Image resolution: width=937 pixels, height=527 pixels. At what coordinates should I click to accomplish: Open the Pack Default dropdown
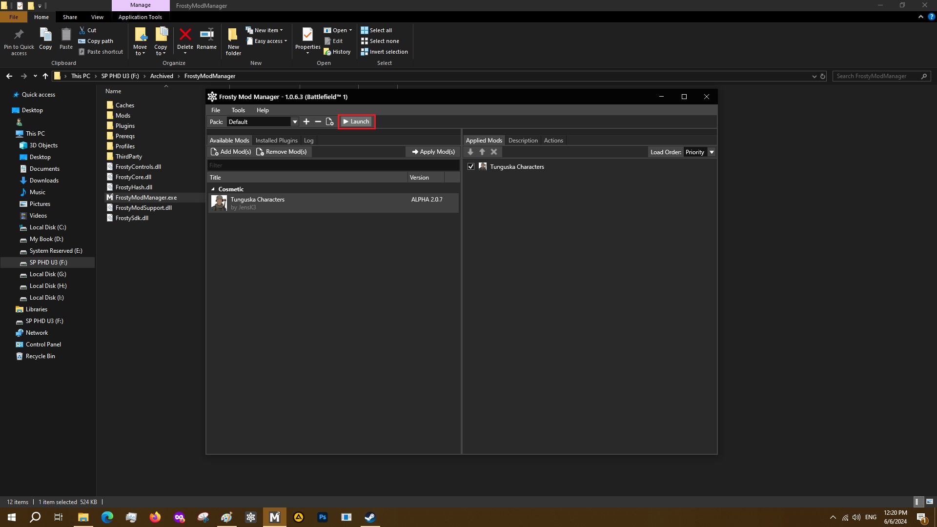click(x=295, y=122)
